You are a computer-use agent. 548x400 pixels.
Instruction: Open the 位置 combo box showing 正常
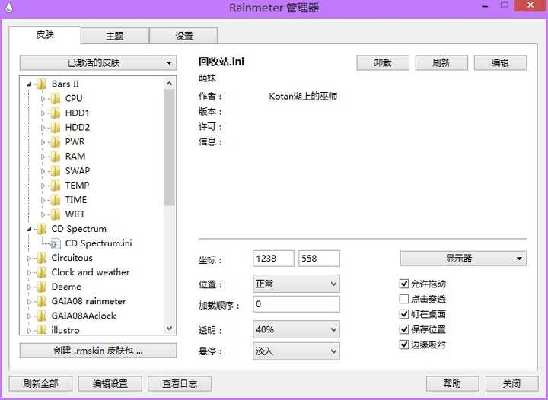296,284
